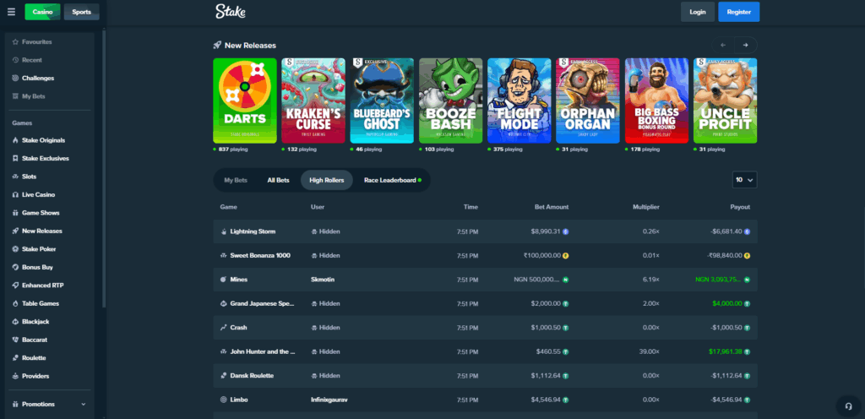Click the Login button
The height and width of the screenshot is (419, 865).
(698, 12)
